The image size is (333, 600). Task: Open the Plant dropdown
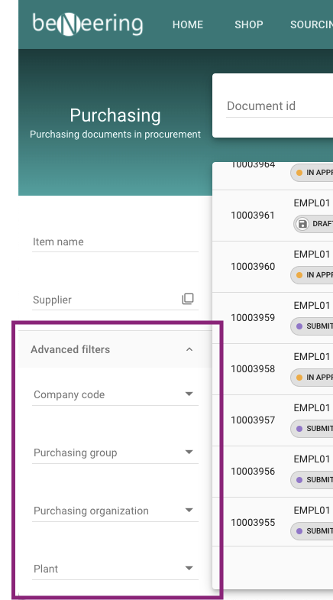coord(115,569)
